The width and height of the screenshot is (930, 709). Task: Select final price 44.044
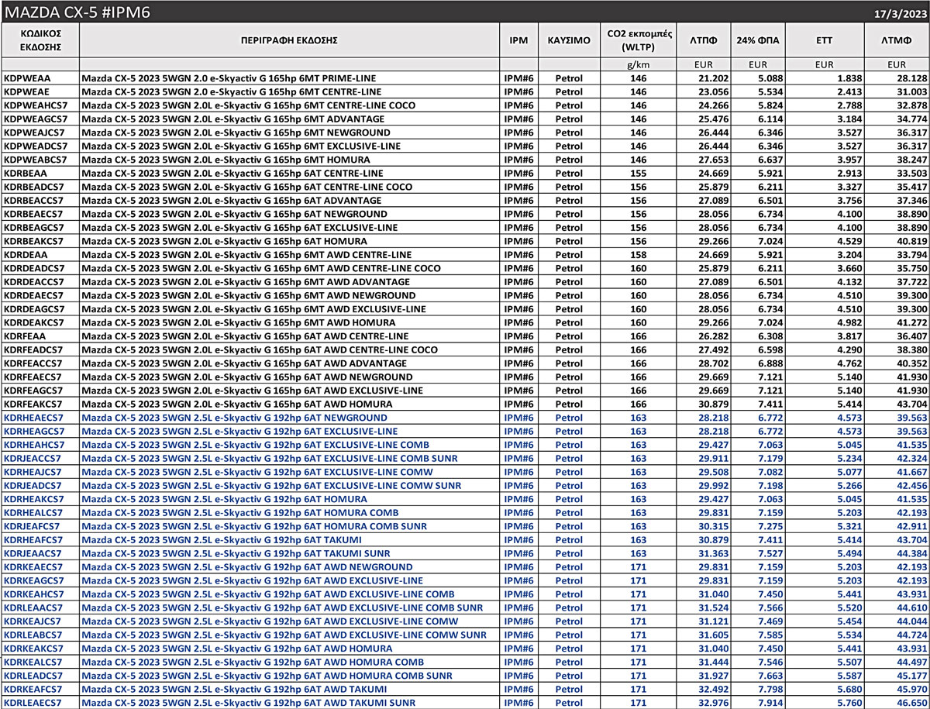tap(912, 621)
